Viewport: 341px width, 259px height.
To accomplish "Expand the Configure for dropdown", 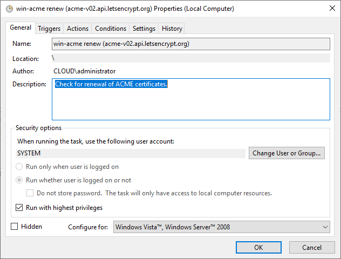I will click(x=221, y=227).
